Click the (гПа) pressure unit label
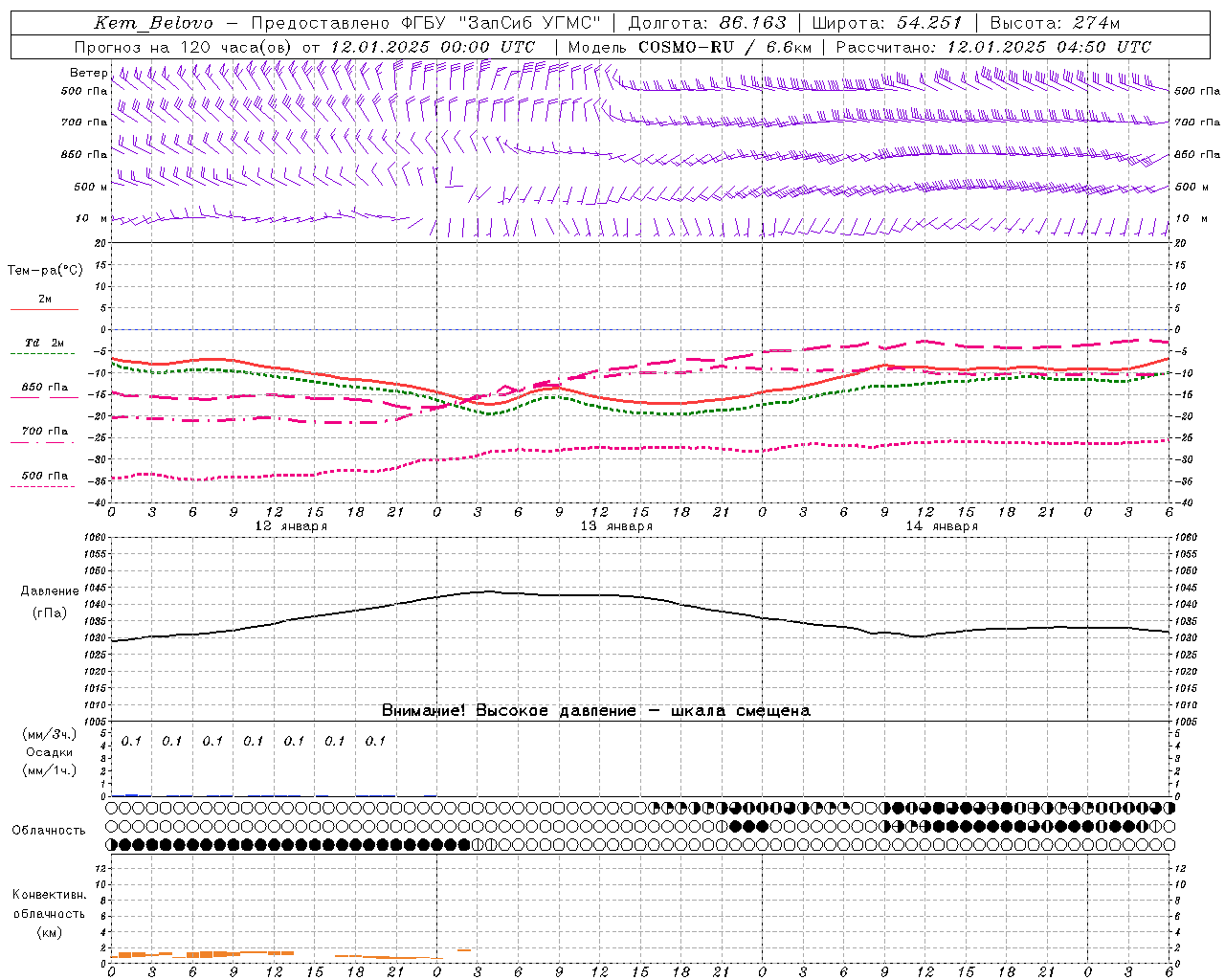 pos(50,612)
